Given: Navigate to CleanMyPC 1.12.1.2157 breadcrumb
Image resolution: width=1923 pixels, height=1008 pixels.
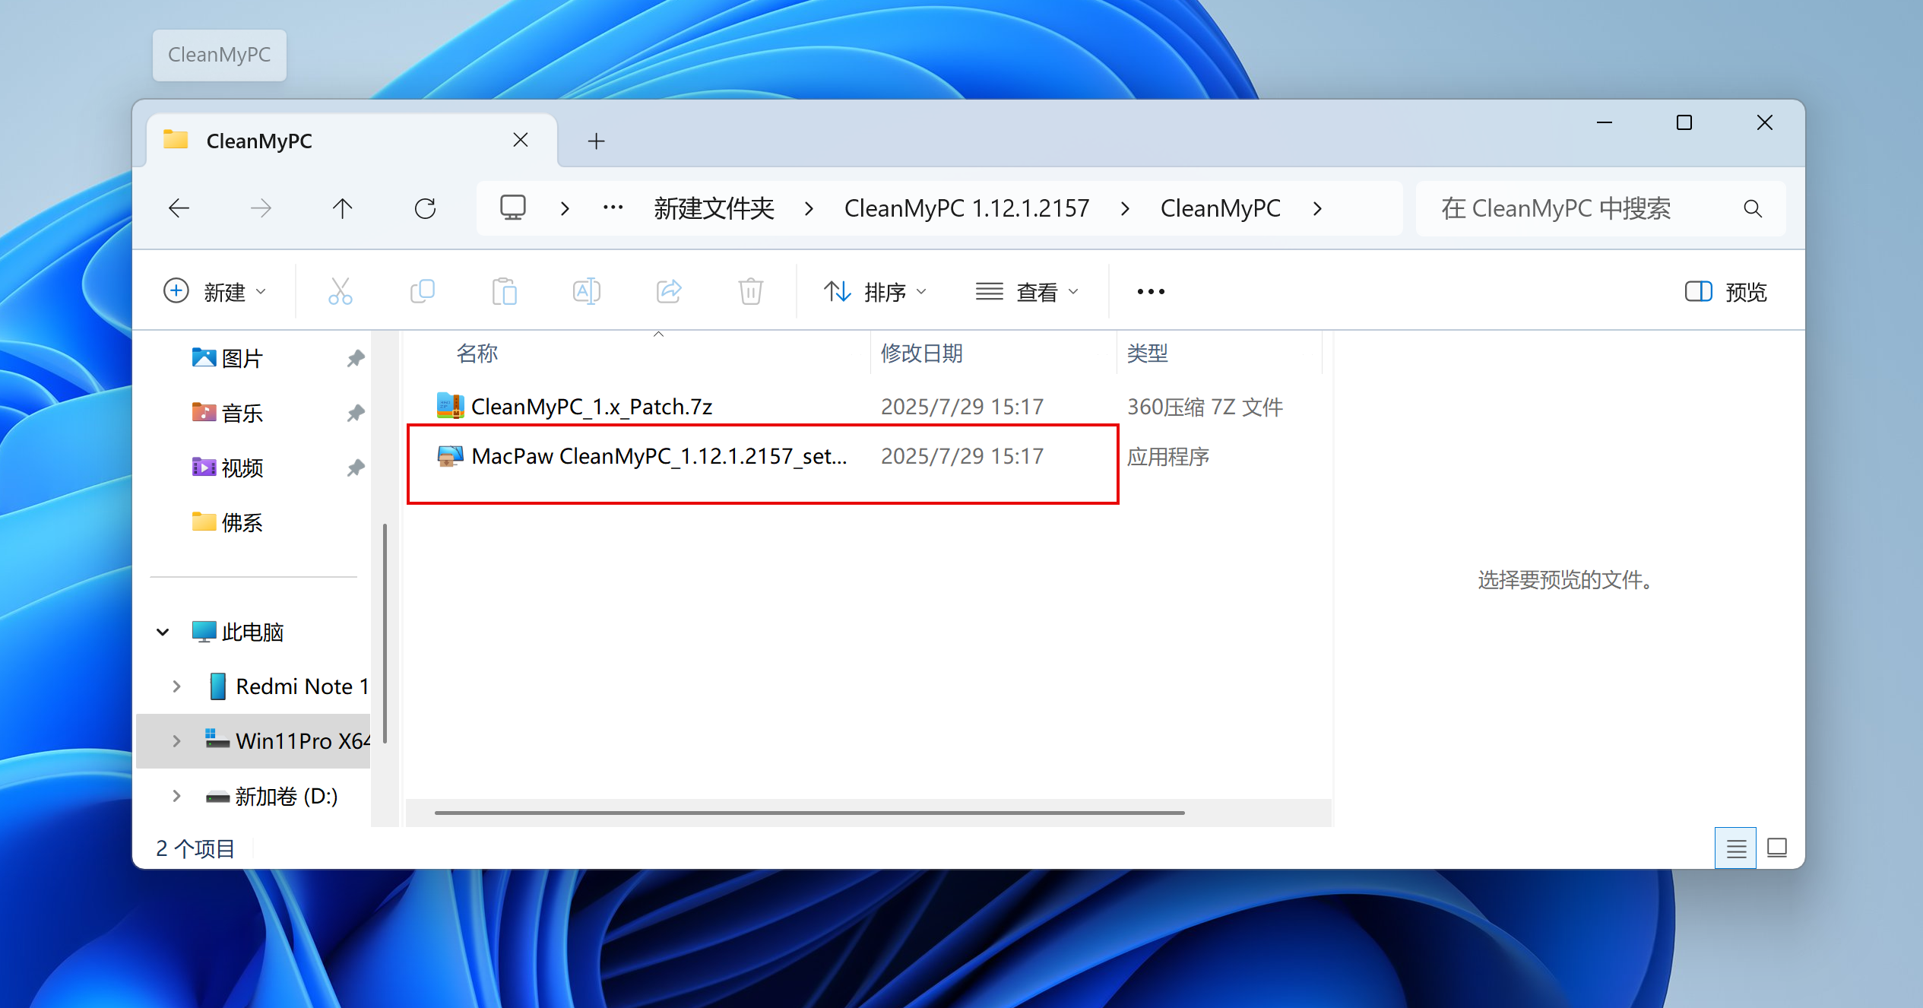Looking at the screenshot, I should click(x=967, y=208).
